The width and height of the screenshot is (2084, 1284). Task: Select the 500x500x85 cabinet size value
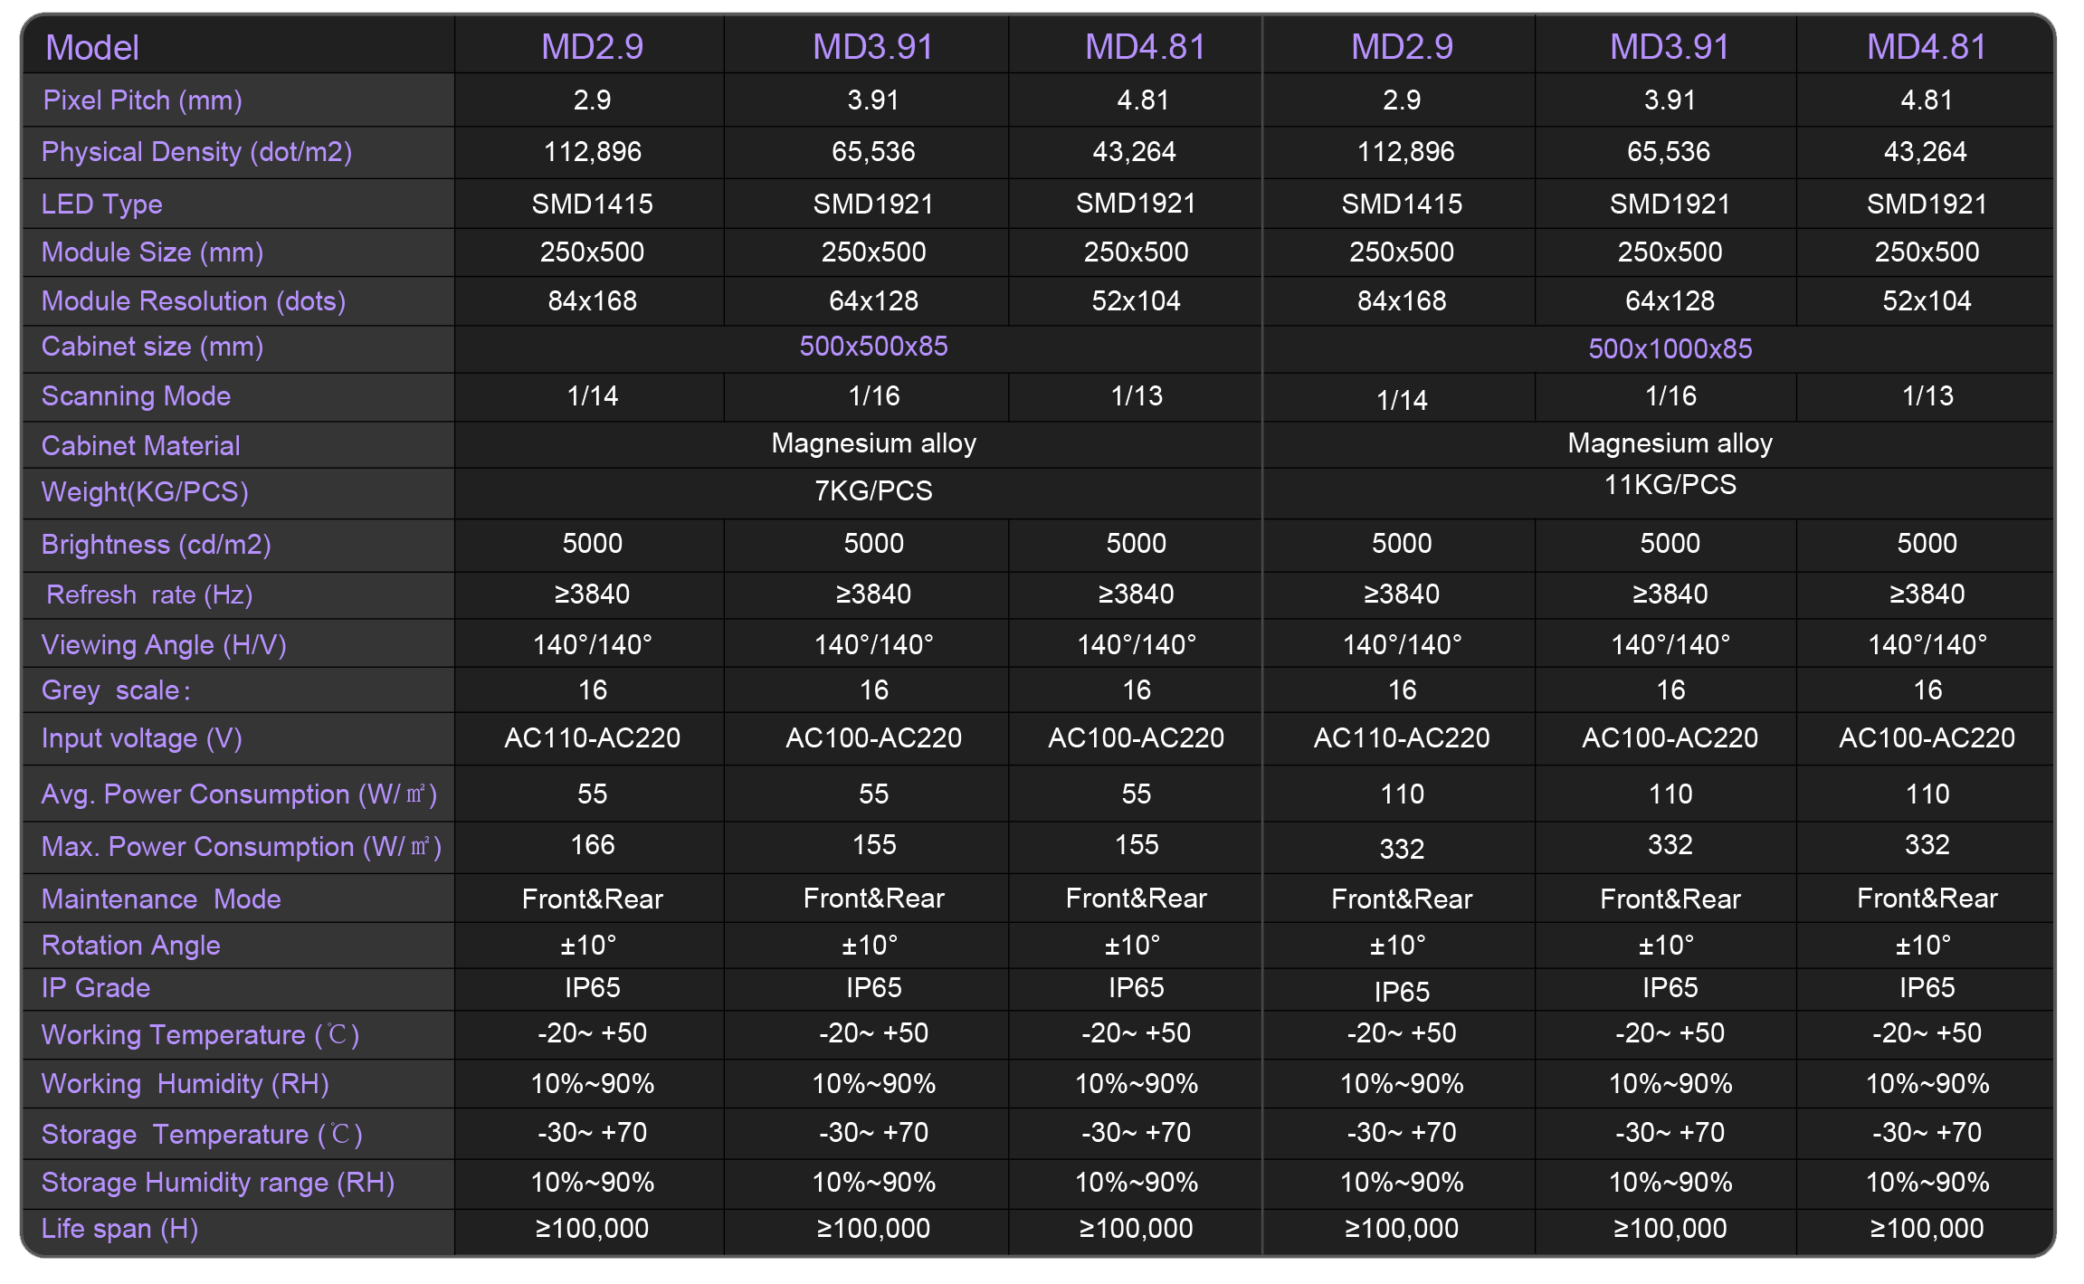[873, 346]
